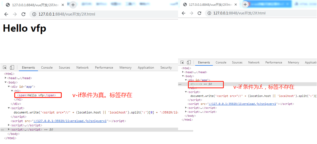Click forward arrow in left browser window
This screenshot has width=317, height=144.
pos(15,14)
